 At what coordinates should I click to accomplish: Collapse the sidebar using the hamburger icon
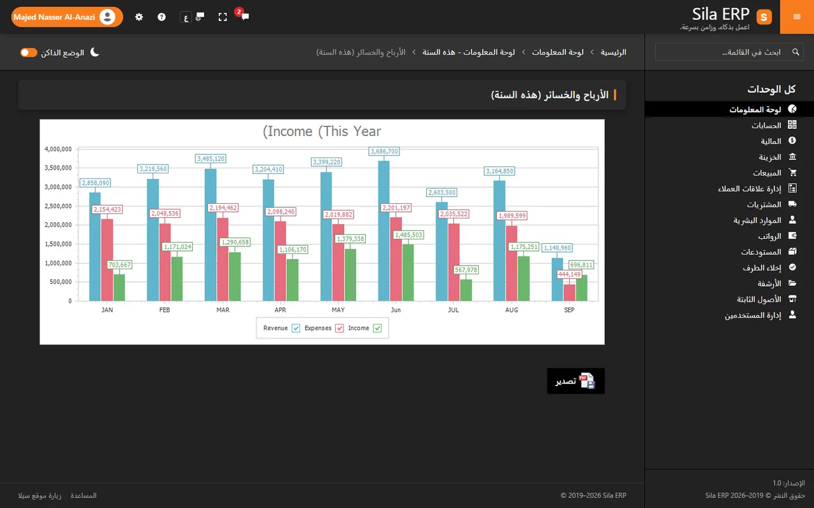point(797,17)
